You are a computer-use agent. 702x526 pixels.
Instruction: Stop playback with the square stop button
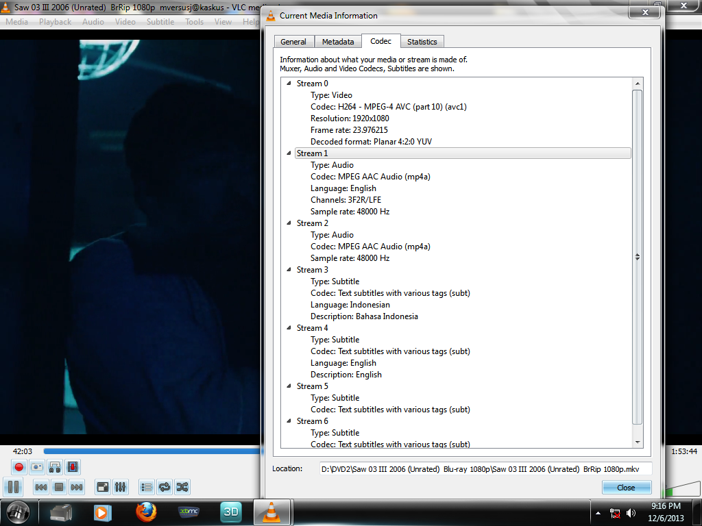tap(59, 487)
